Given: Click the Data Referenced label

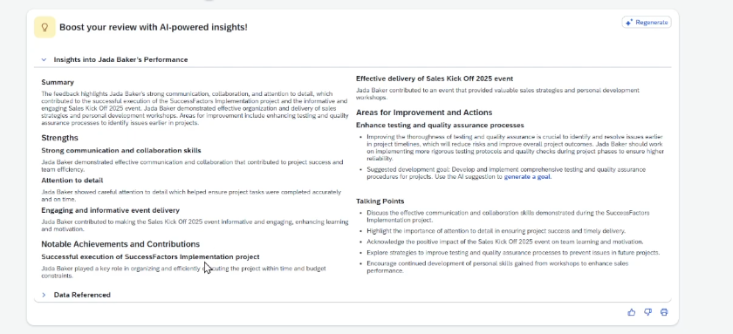Looking at the screenshot, I should (82, 295).
